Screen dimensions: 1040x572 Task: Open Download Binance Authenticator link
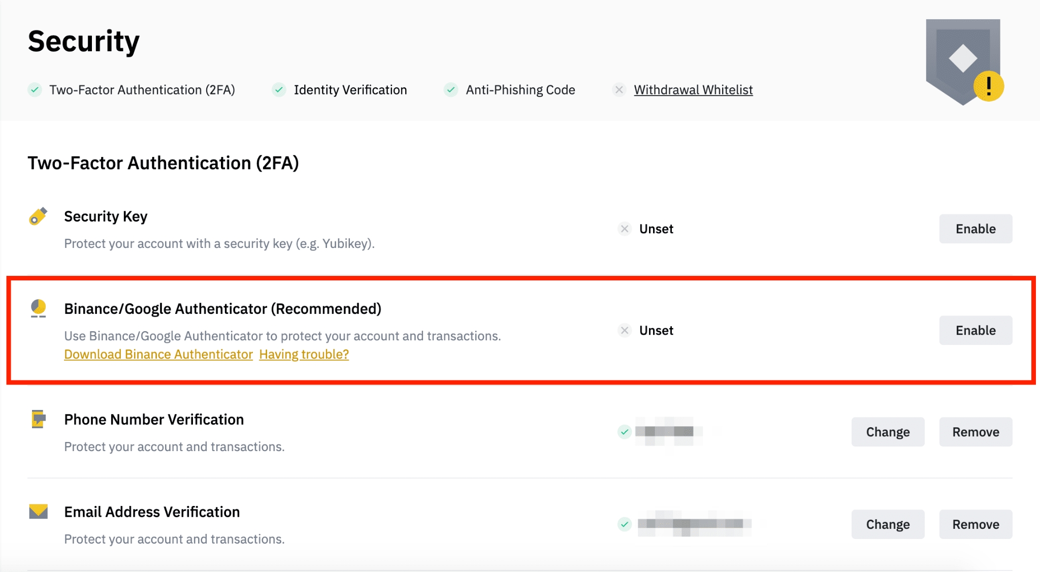(x=158, y=354)
